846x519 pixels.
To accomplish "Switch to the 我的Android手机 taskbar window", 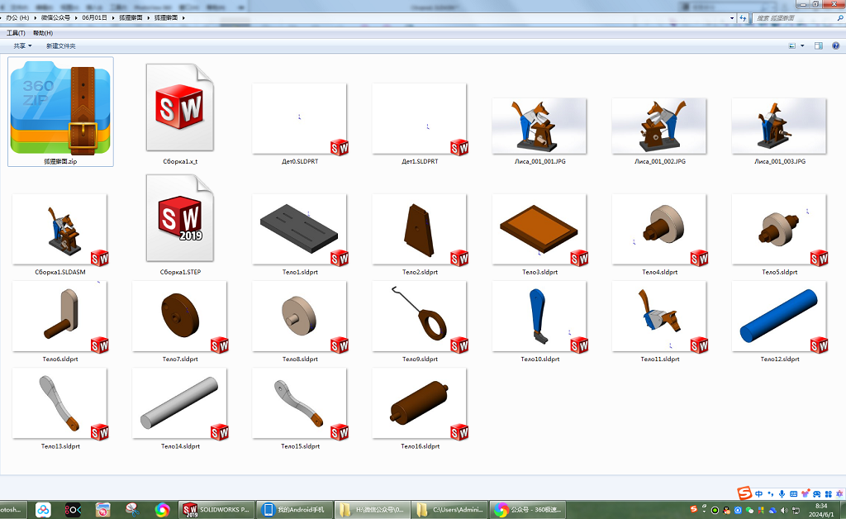I will click(294, 509).
